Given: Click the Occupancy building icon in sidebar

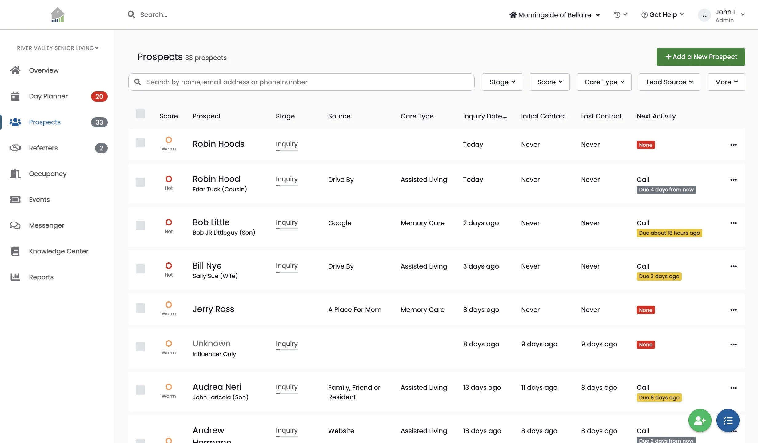Looking at the screenshot, I should (x=15, y=174).
